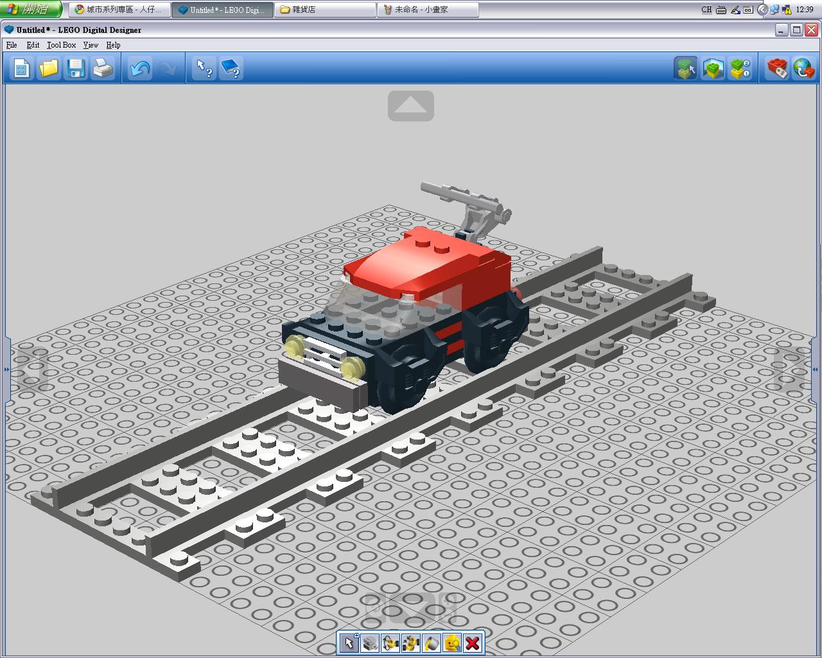Expand the selection tool options arrow
This screenshot has width=822, height=658.
356,635
